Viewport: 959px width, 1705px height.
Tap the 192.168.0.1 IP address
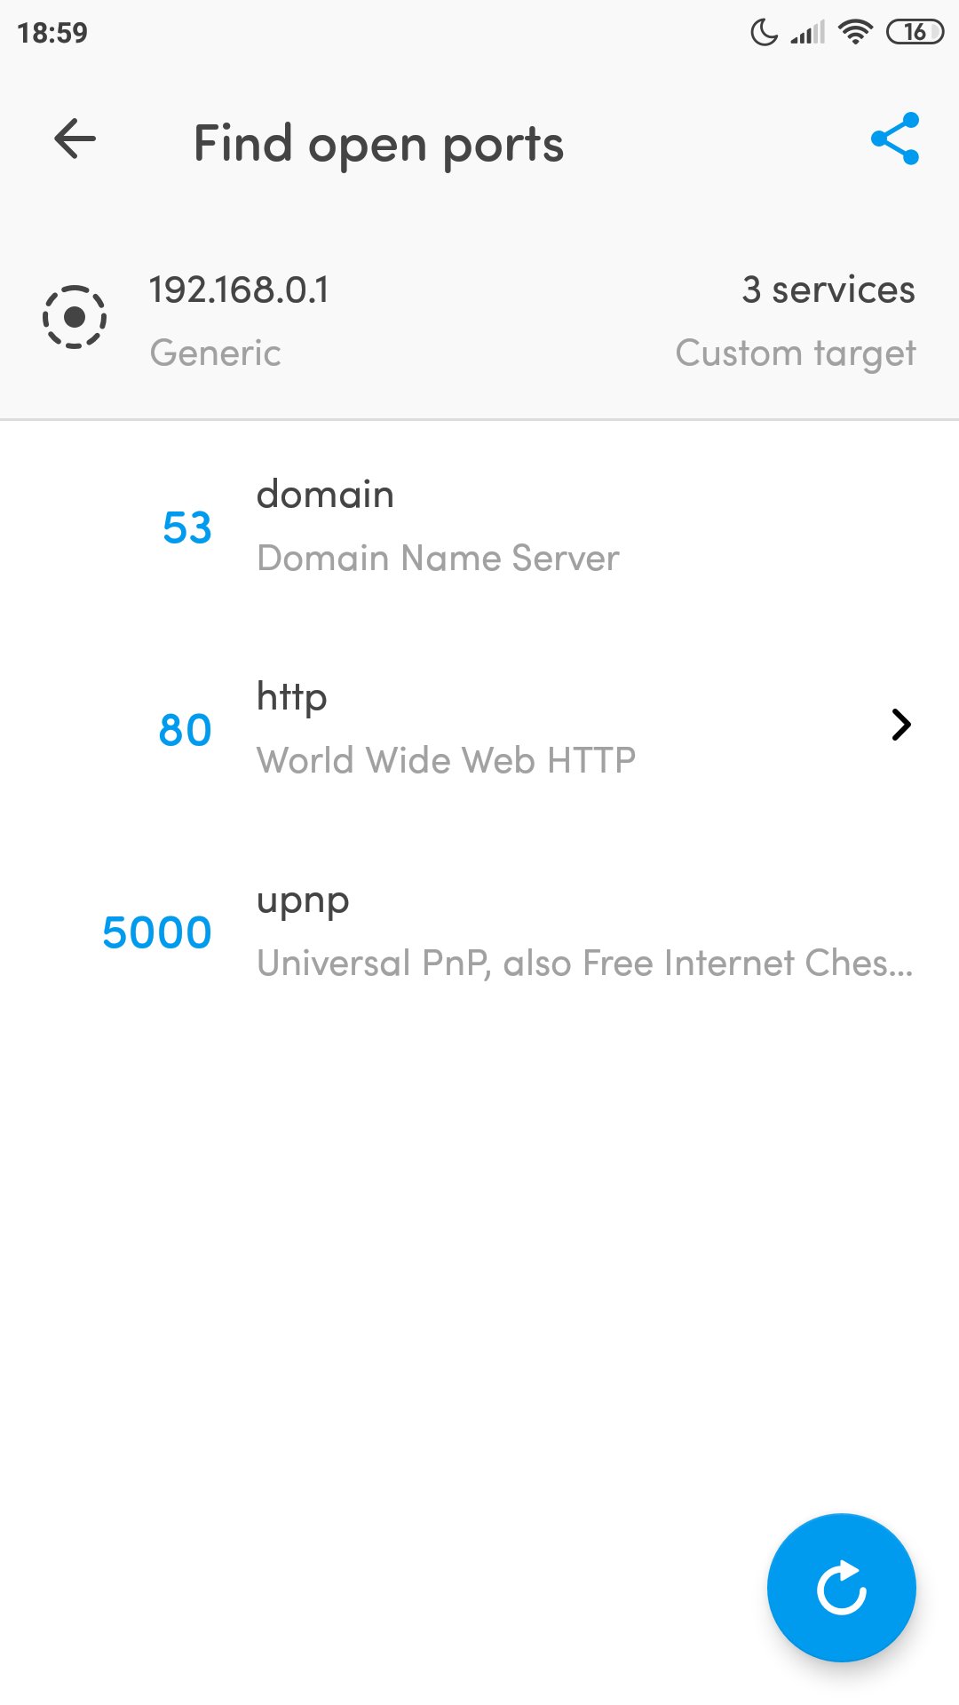click(239, 290)
